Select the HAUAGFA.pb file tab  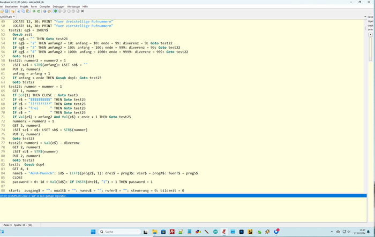pos(6,17)
